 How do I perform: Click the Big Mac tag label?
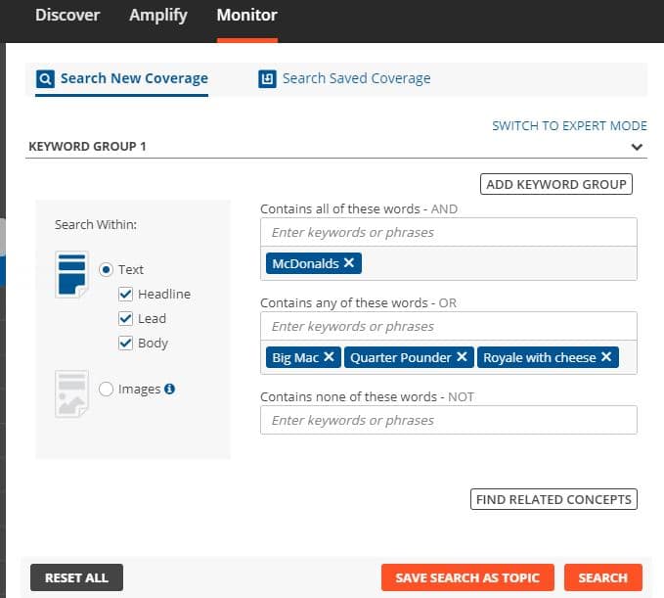(x=295, y=357)
